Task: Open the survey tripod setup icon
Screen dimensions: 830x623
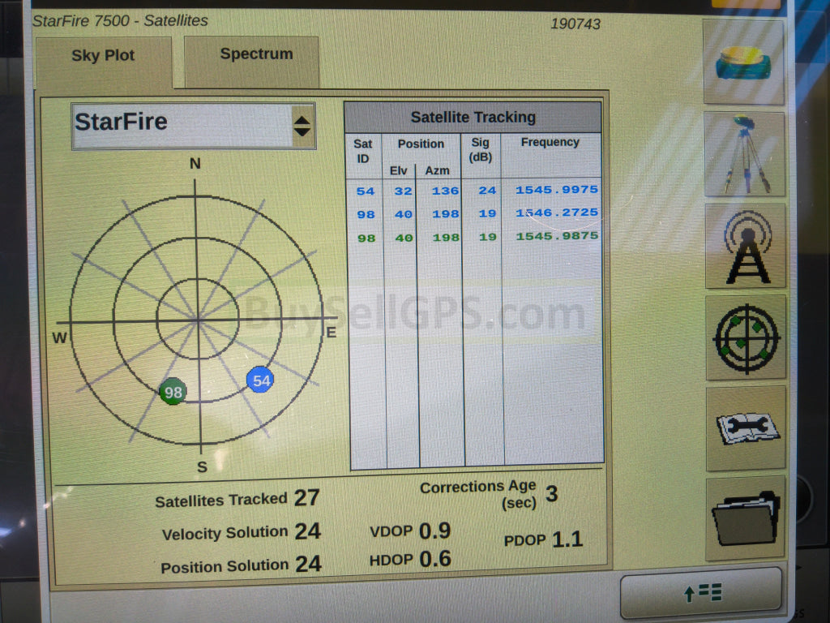Action: click(x=745, y=154)
